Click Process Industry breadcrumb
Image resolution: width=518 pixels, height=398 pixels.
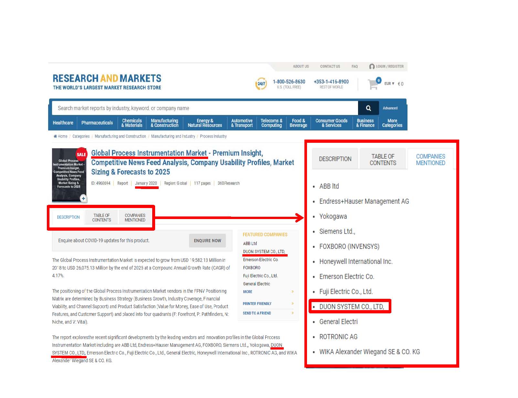point(213,136)
